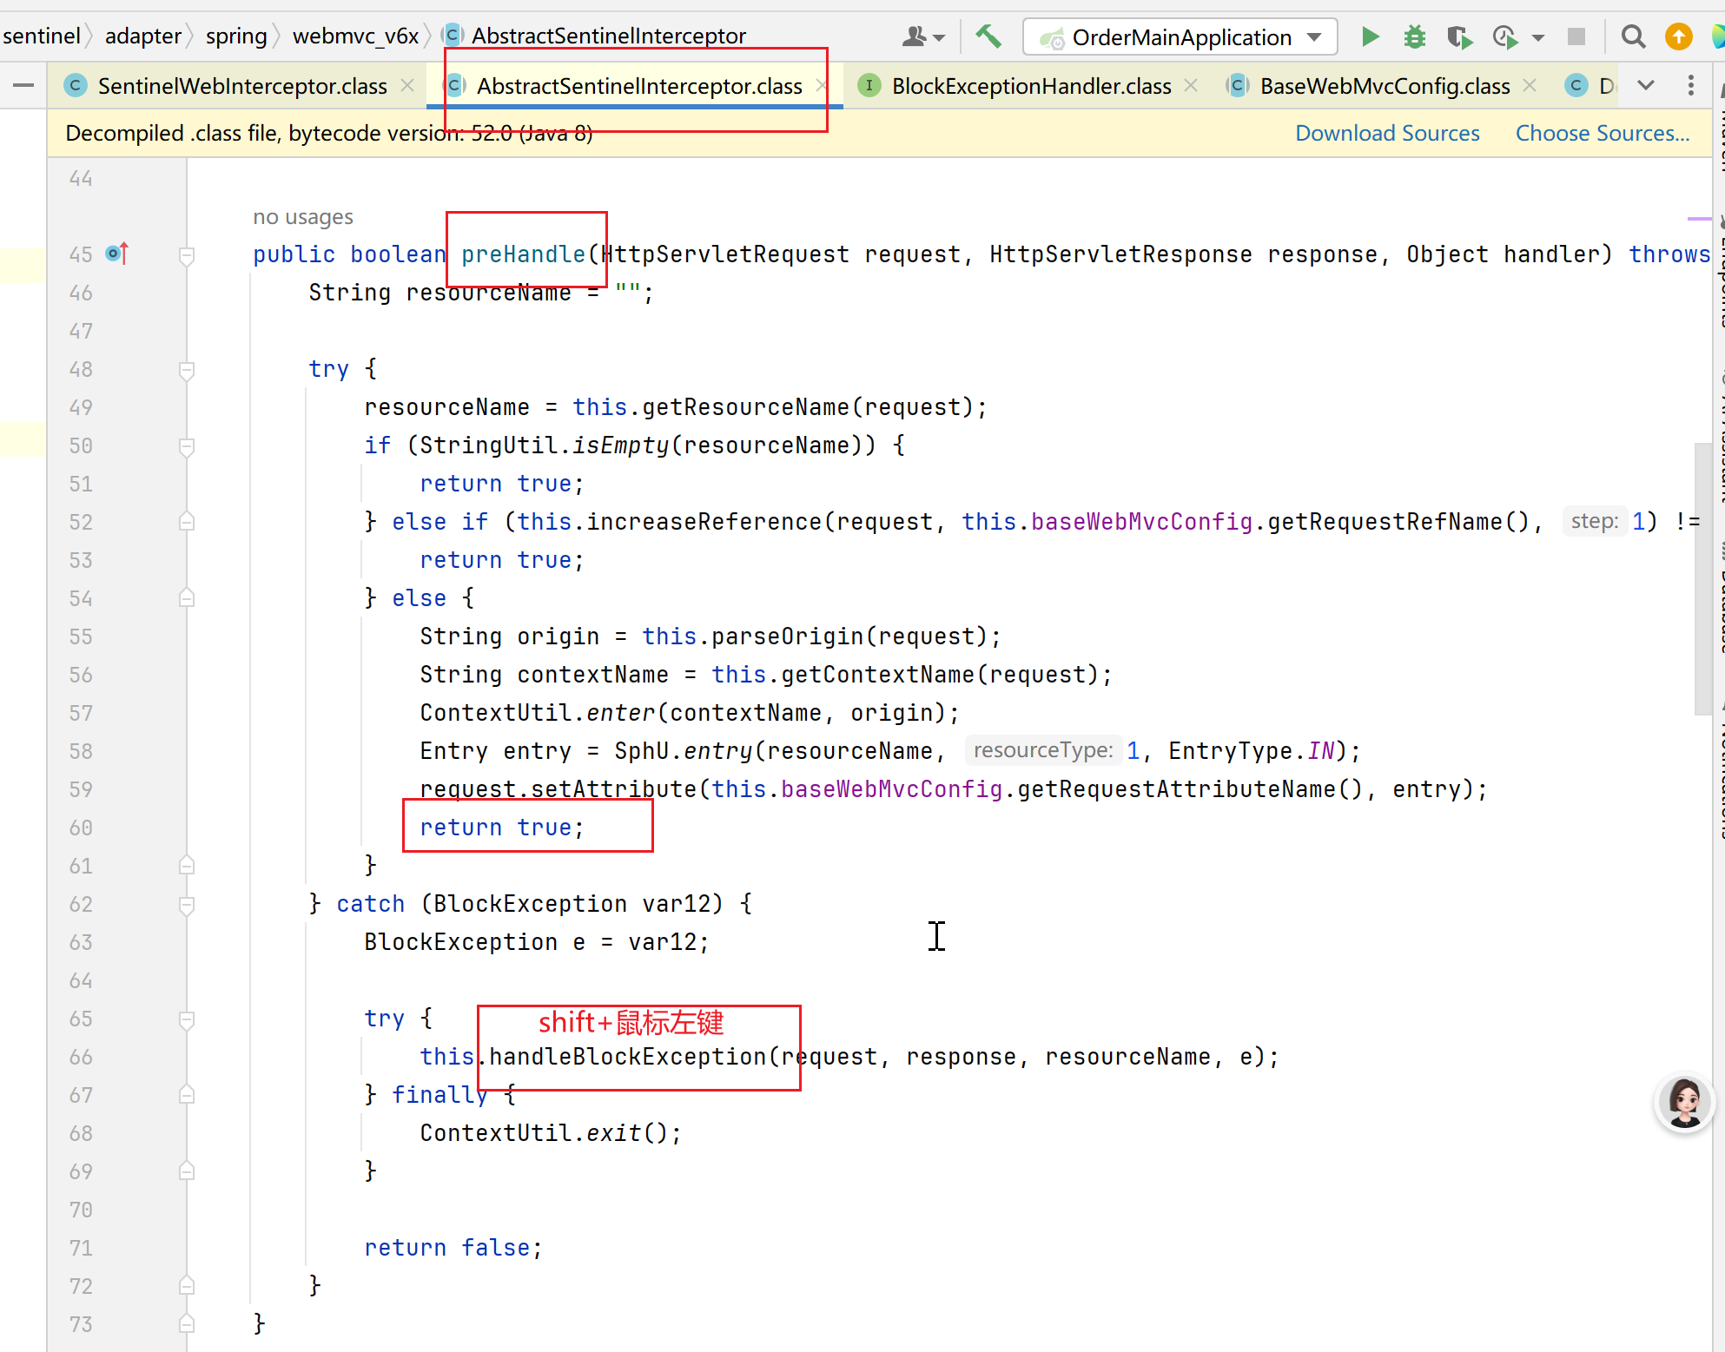Click the profiler run icon

pos(1504,36)
